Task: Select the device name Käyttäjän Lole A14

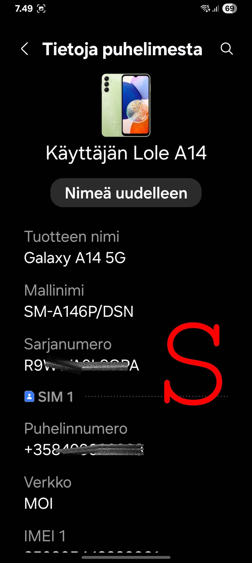Action: coord(126,153)
